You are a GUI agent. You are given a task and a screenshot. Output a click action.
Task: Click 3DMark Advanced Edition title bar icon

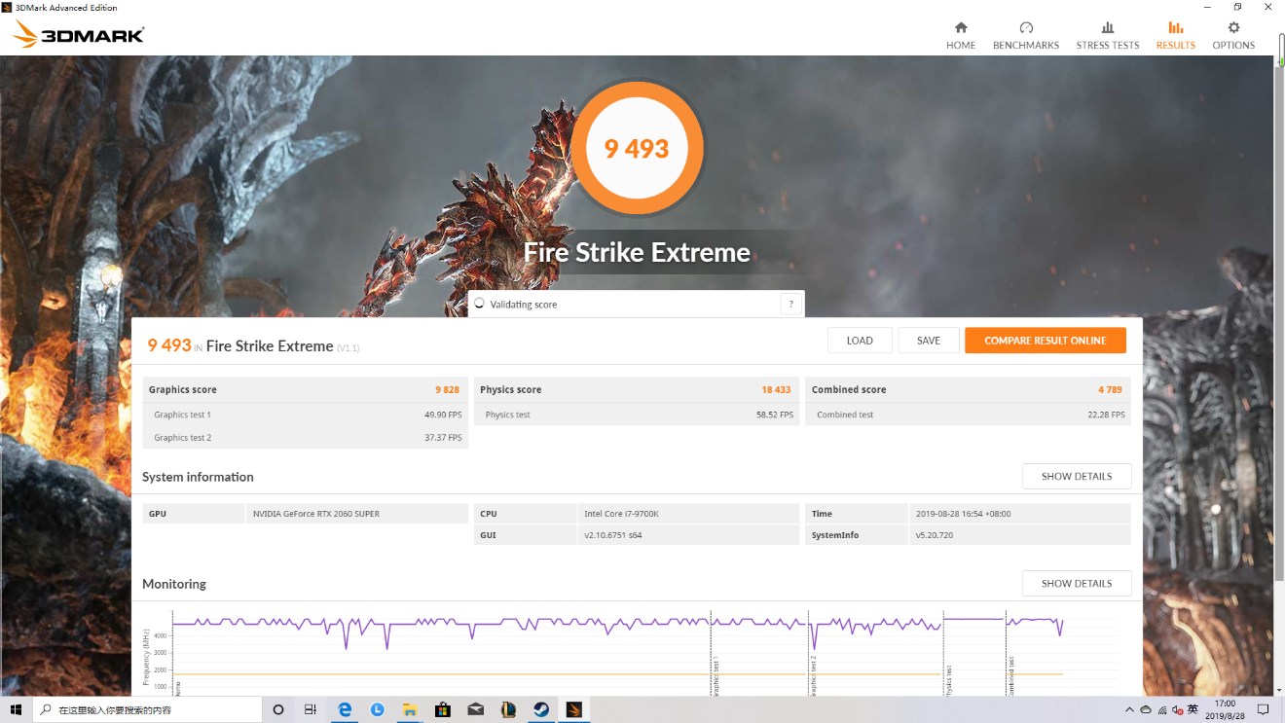7,7
